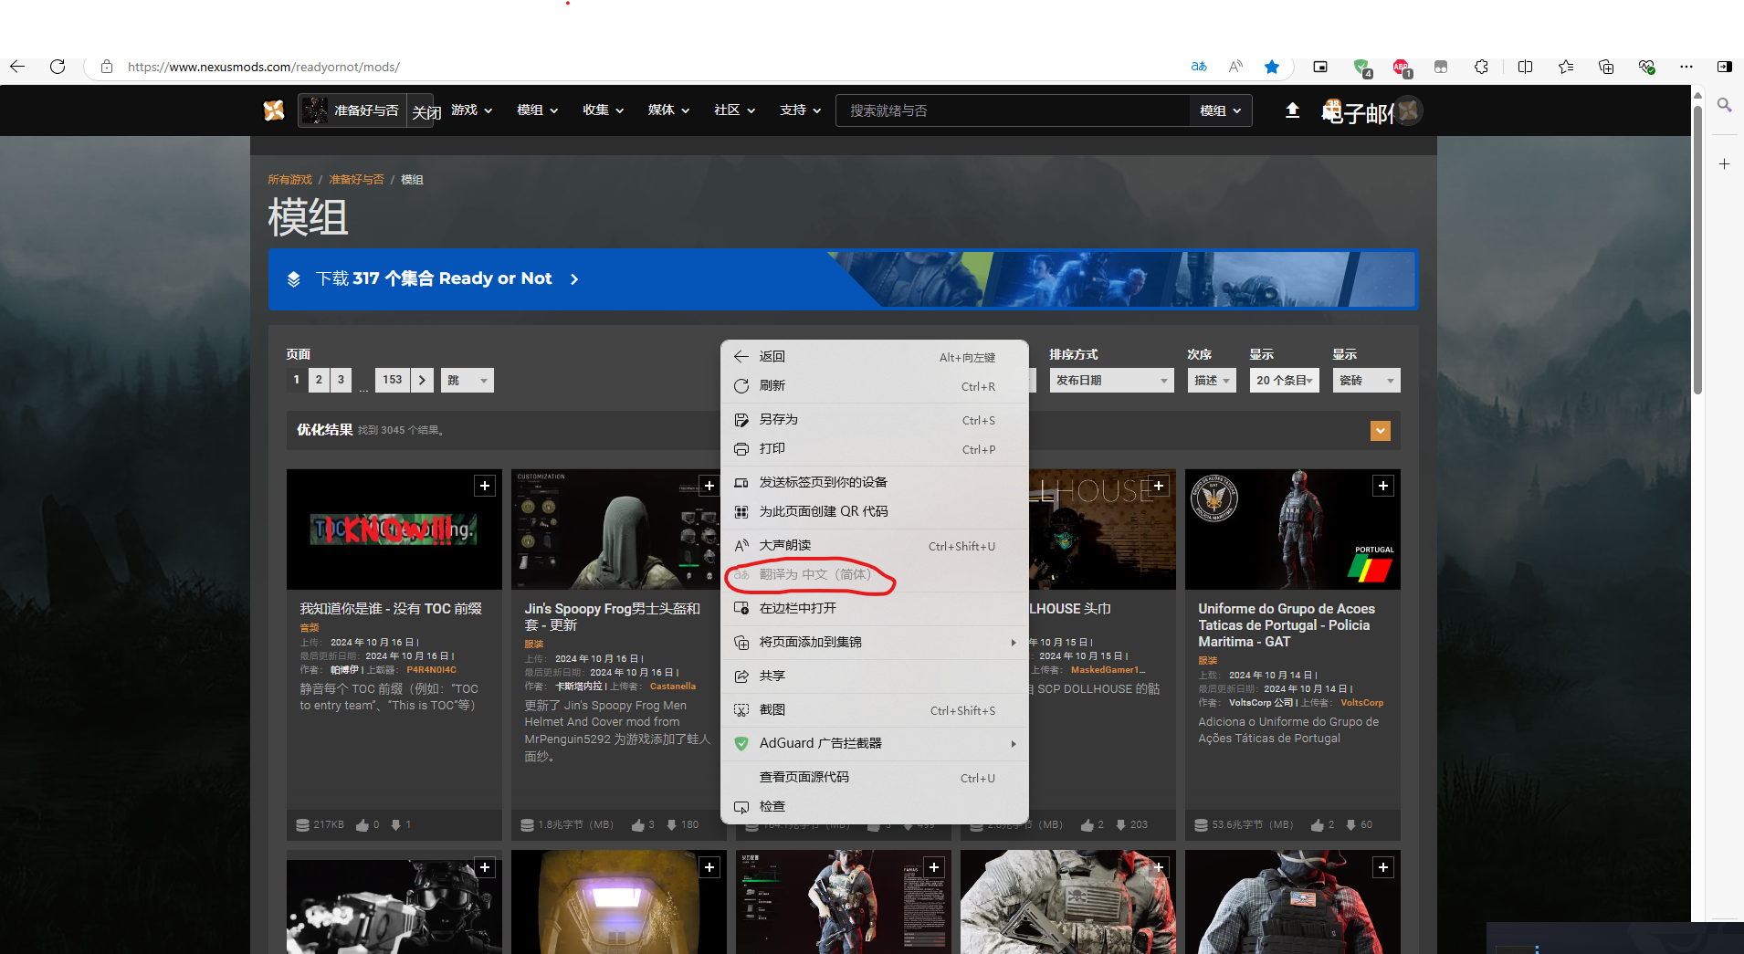Click the plus icon on the 我知道你是谁 mod card
Screen dimensions: 1744x954
[x=485, y=486]
